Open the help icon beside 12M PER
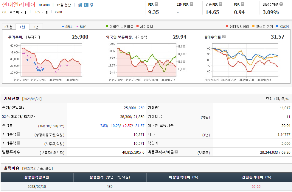The height and width of the screenshot is (192, 292). (191, 4)
